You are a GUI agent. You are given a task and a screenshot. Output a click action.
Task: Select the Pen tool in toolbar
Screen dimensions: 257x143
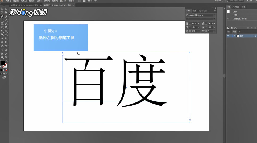click(2, 17)
